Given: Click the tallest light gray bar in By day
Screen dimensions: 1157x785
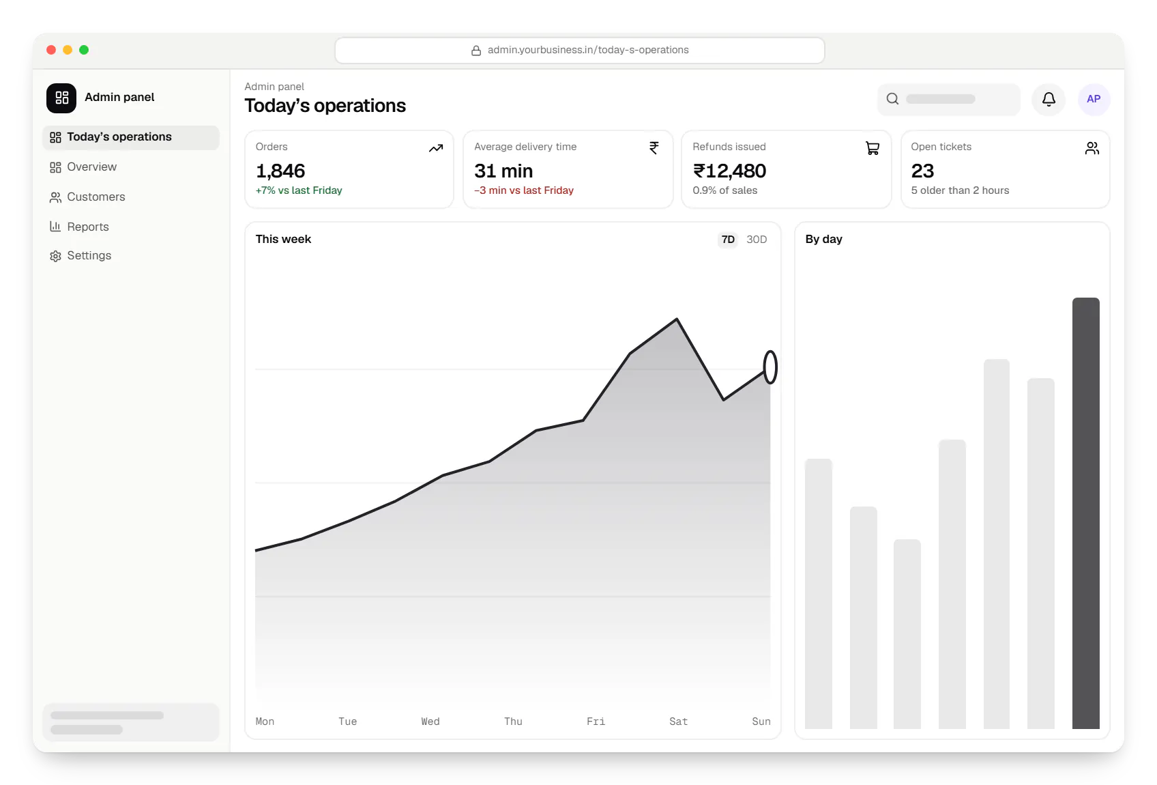Looking at the screenshot, I should pos(997,544).
